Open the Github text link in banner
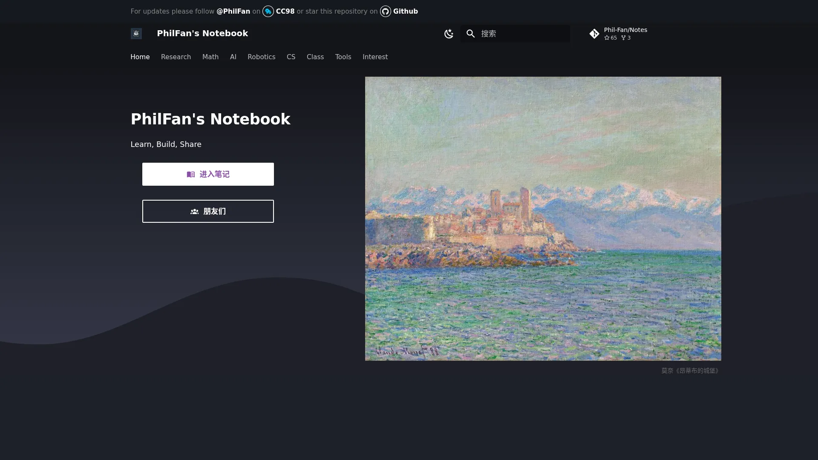The width and height of the screenshot is (818, 460). tap(406, 11)
